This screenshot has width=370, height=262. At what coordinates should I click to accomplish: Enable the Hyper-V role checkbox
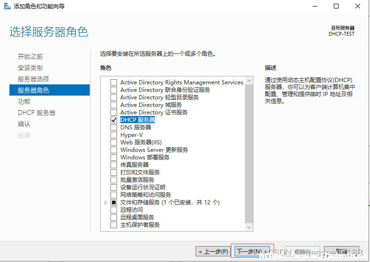[x=114, y=135]
